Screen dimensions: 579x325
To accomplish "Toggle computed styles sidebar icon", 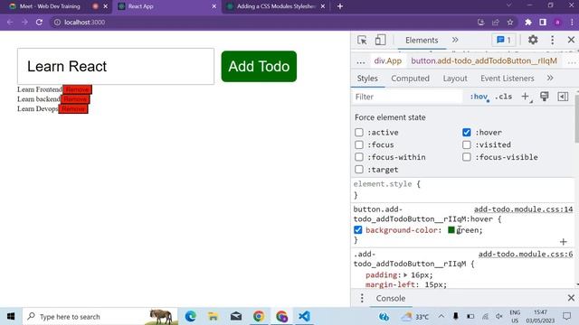I will click(563, 97).
